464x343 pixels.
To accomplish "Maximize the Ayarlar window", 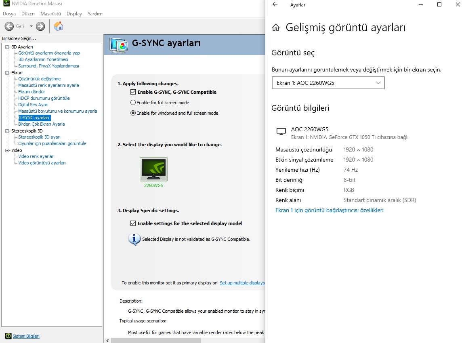I will (x=439, y=4).
